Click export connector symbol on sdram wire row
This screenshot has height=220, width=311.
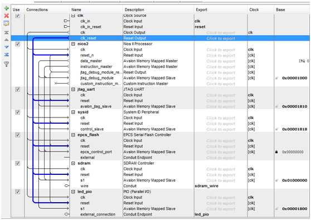(x=67, y=186)
